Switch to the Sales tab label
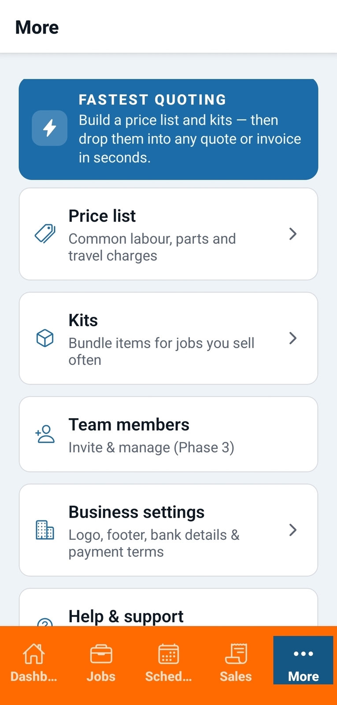Screen dimensions: 337x705 236,676
